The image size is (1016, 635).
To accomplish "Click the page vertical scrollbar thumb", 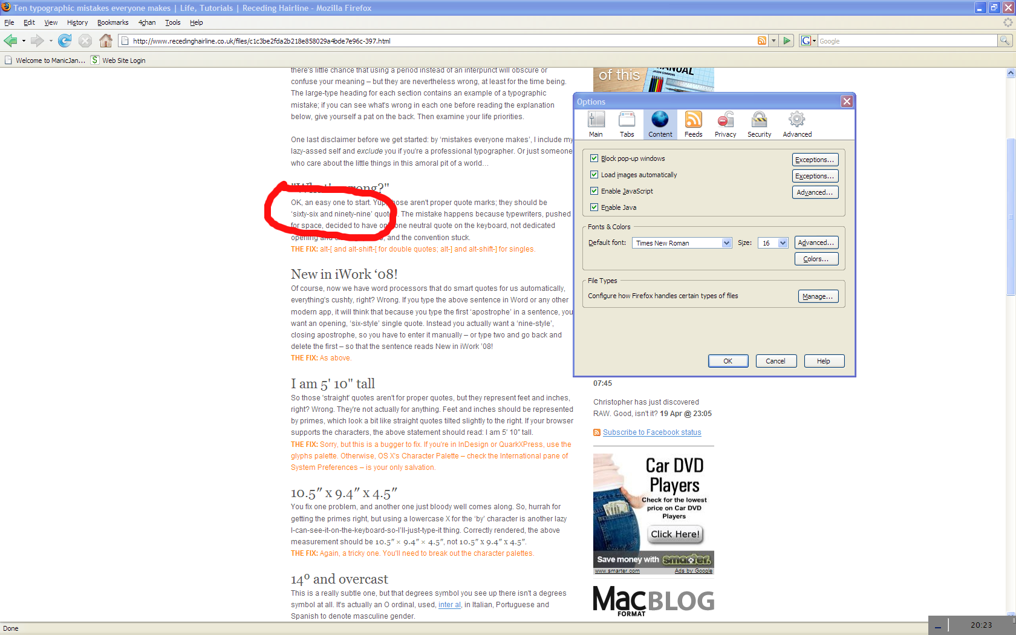I will point(1011,217).
